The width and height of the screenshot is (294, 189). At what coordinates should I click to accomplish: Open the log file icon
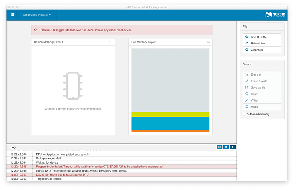[220, 147]
